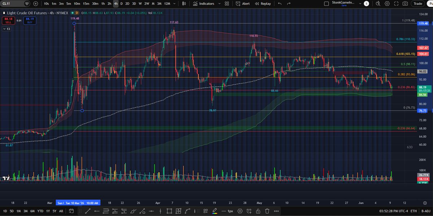Click the TradingView logo on chart
433x216 pixels.
pos(6,178)
